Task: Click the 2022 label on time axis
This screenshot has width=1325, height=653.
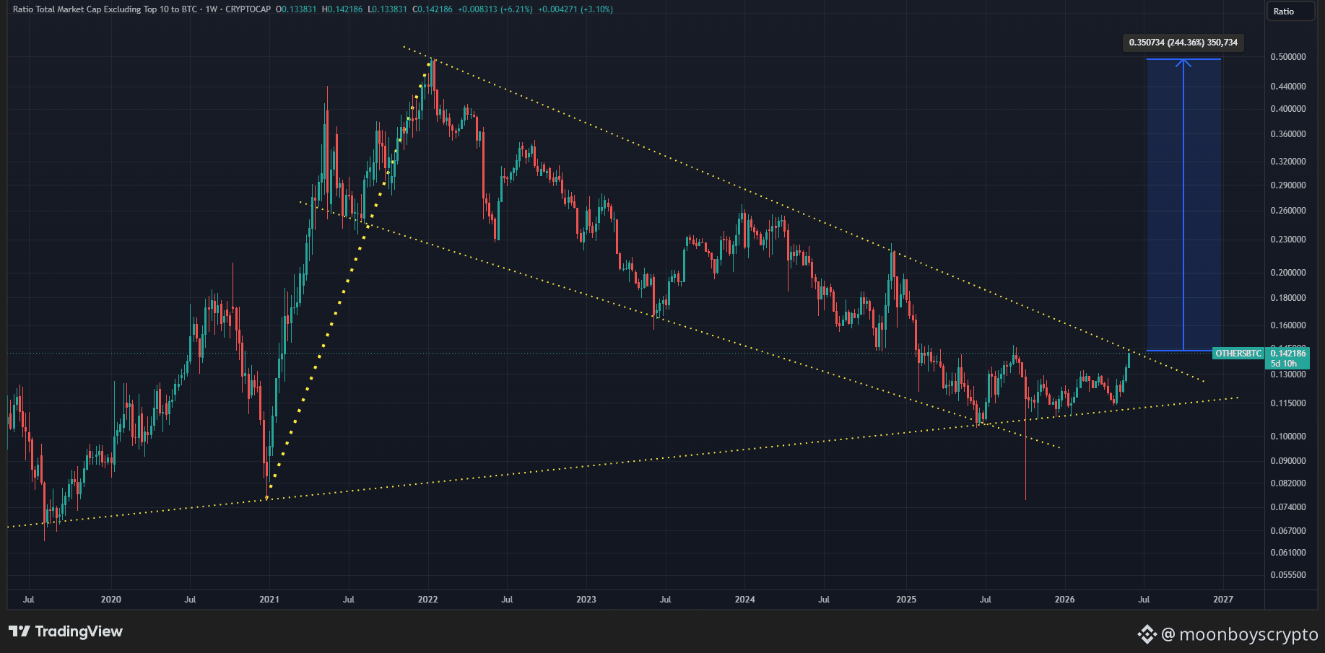Action: click(427, 600)
